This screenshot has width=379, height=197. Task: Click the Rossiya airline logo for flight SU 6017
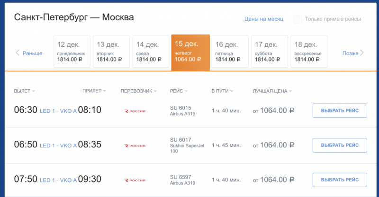(x=135, y=146)
